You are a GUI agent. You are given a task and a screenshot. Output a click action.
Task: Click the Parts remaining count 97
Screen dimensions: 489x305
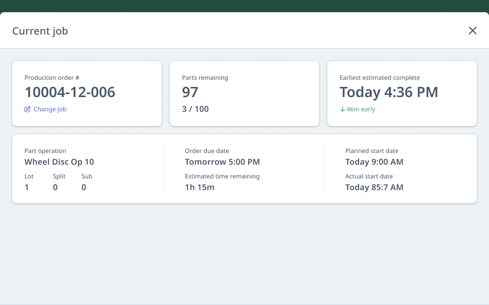point(189,92)
